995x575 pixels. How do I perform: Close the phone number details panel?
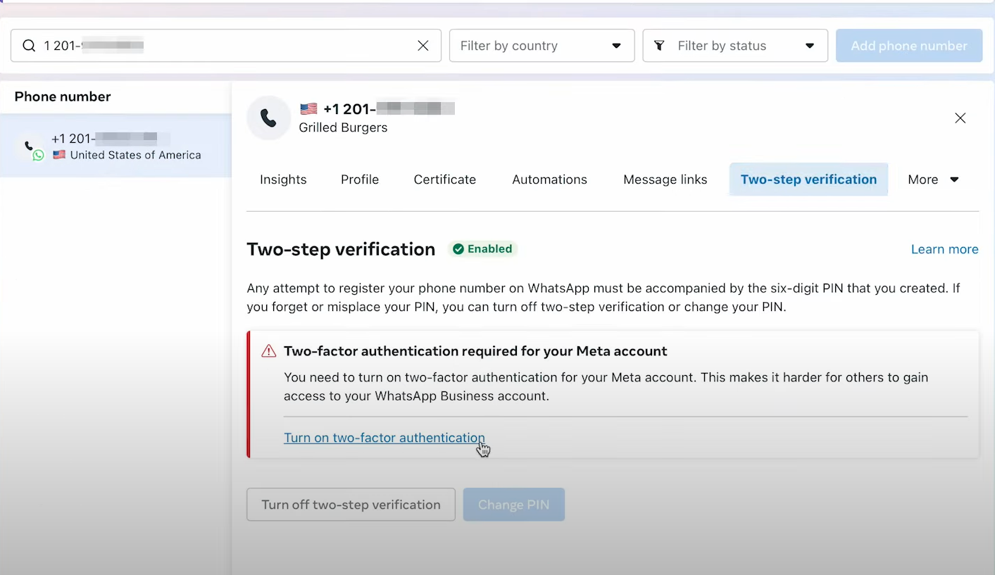click(960, 118)
